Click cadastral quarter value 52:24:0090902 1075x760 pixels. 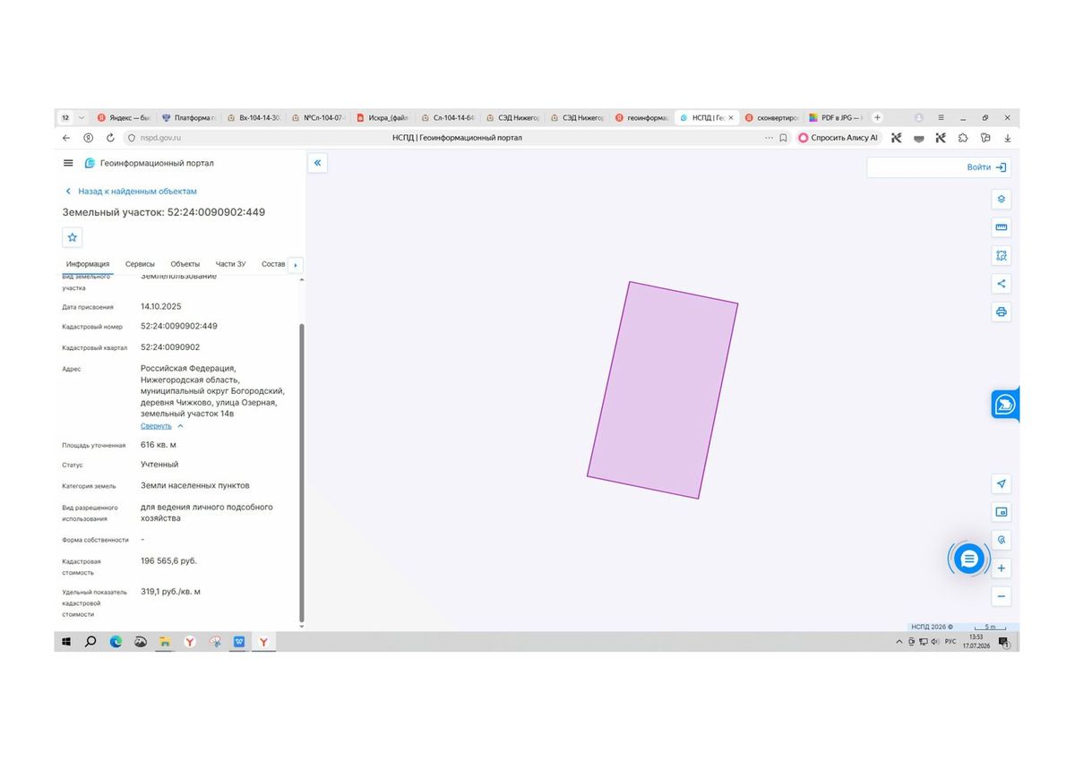click(170, 347)
